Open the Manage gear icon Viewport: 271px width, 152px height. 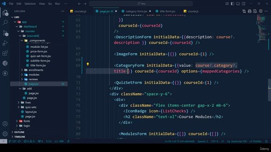point(5,134)
